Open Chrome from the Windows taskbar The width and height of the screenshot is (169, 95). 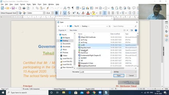tap(94, 93)
